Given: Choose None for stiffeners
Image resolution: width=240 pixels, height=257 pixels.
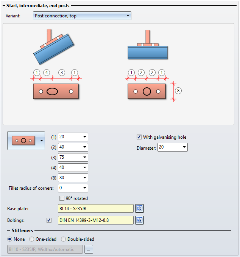Looking at the screenshot, I should (x=10, y=239).
